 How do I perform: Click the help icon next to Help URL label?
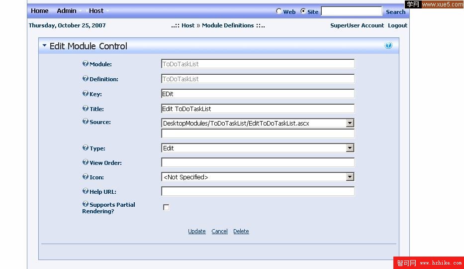point(85,191)
